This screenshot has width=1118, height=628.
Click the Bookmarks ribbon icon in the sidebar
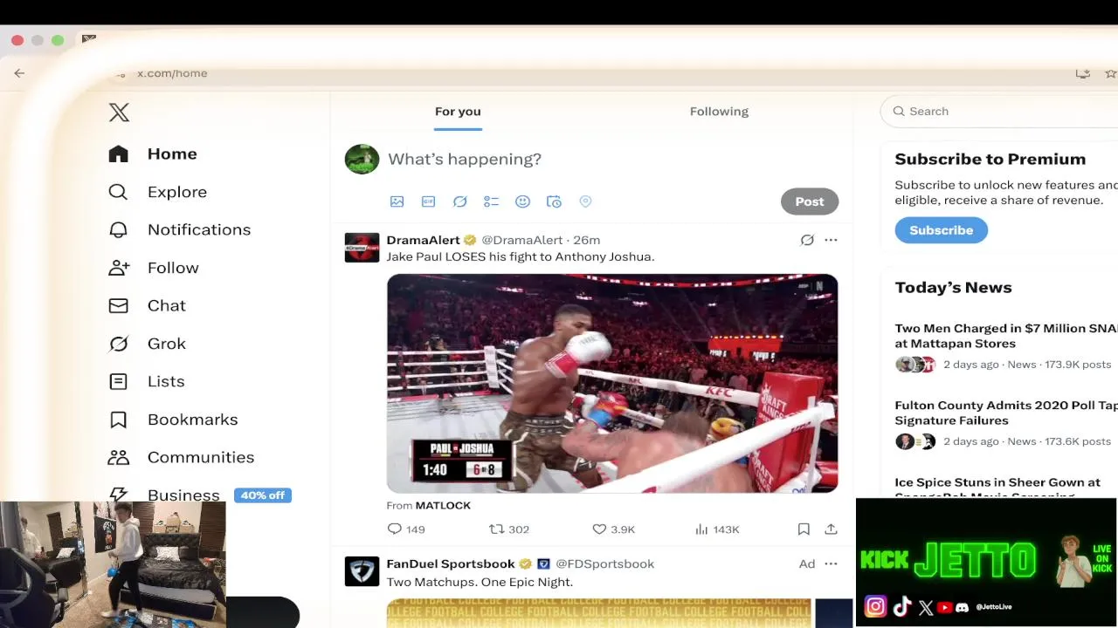click(118, 420)
